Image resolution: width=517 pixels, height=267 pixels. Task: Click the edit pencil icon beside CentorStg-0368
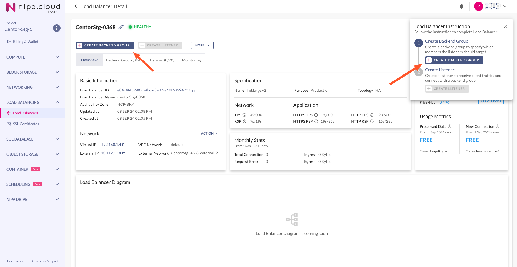click(121, 27)
